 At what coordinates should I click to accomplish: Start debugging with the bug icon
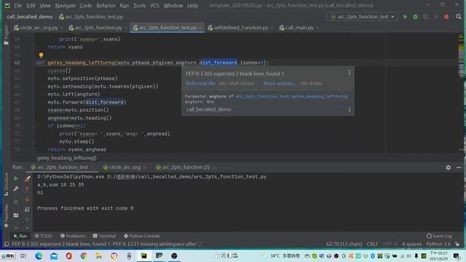click(x=416, y=17)
